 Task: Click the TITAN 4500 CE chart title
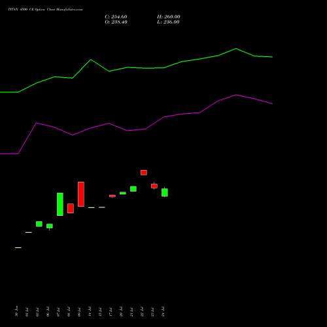coord(45,10)
